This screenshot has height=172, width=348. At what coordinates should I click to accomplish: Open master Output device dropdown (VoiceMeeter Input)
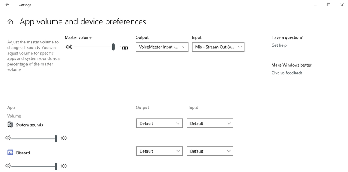click(x=162, y=47)
